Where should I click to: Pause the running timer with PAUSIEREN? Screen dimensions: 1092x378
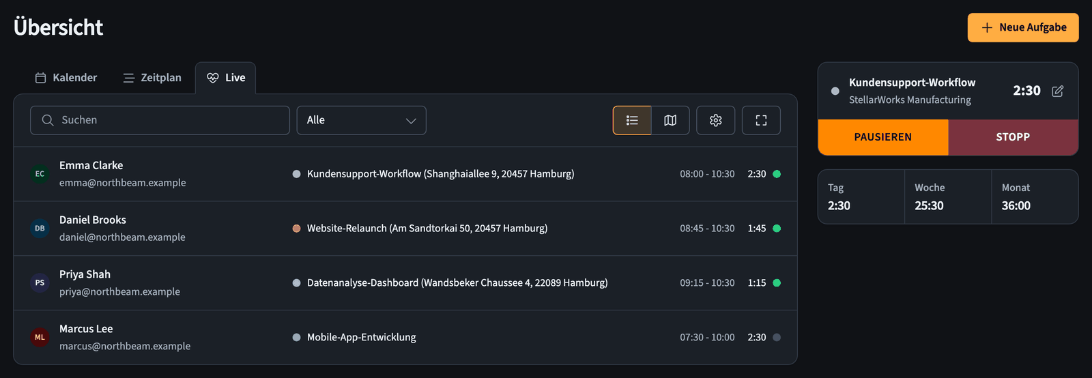point(882,137)
